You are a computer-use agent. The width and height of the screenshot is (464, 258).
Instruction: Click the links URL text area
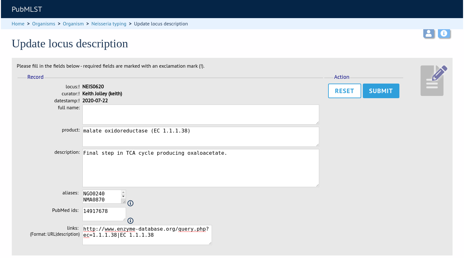click(x=147, y=235)
